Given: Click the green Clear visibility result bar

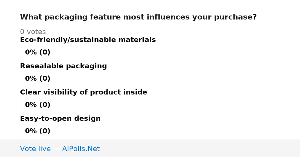Looking at the screenshot, I should pos(20,105).
